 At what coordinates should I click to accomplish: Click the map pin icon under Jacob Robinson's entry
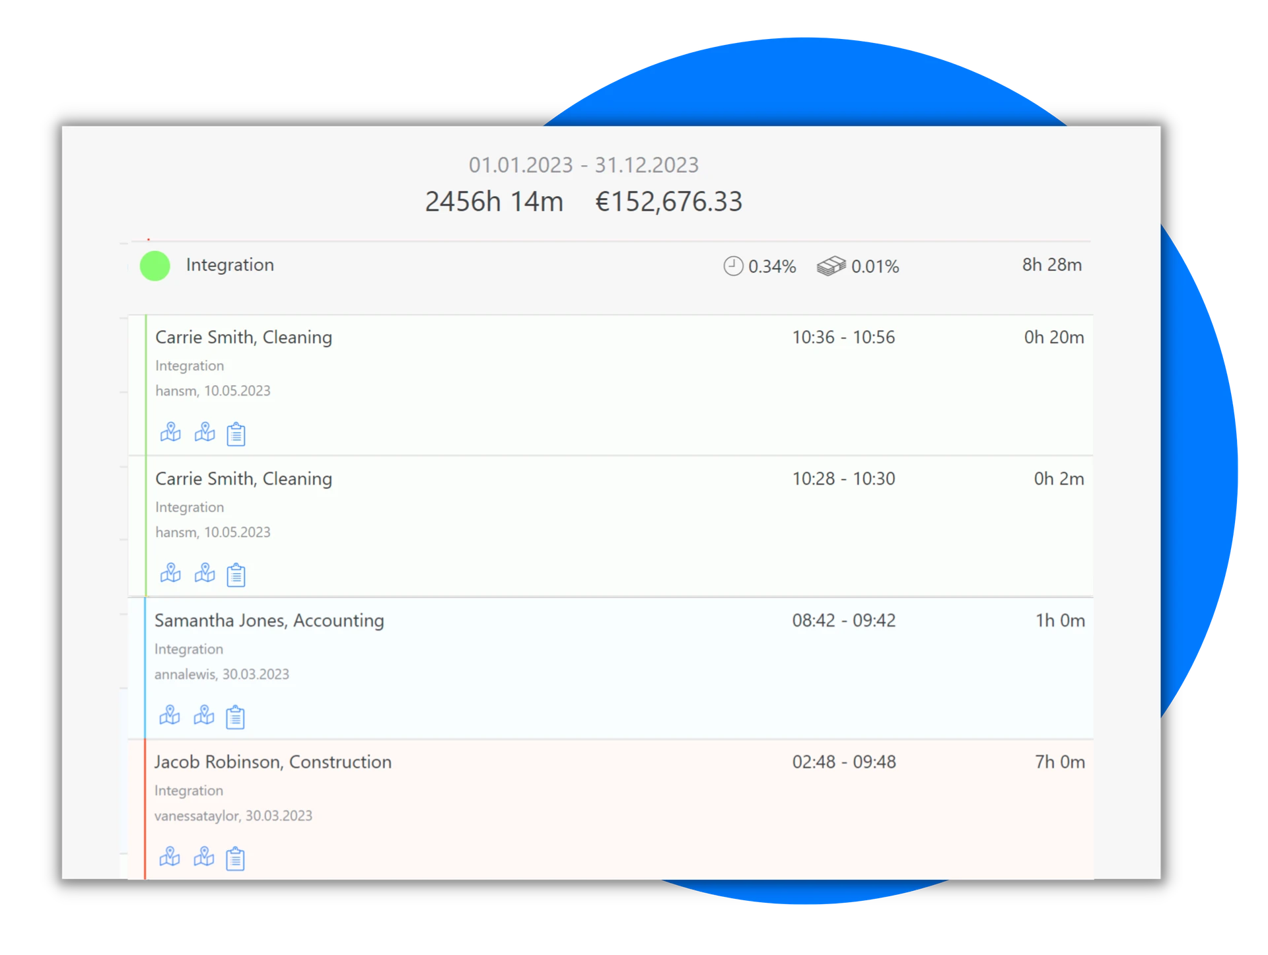170,858
